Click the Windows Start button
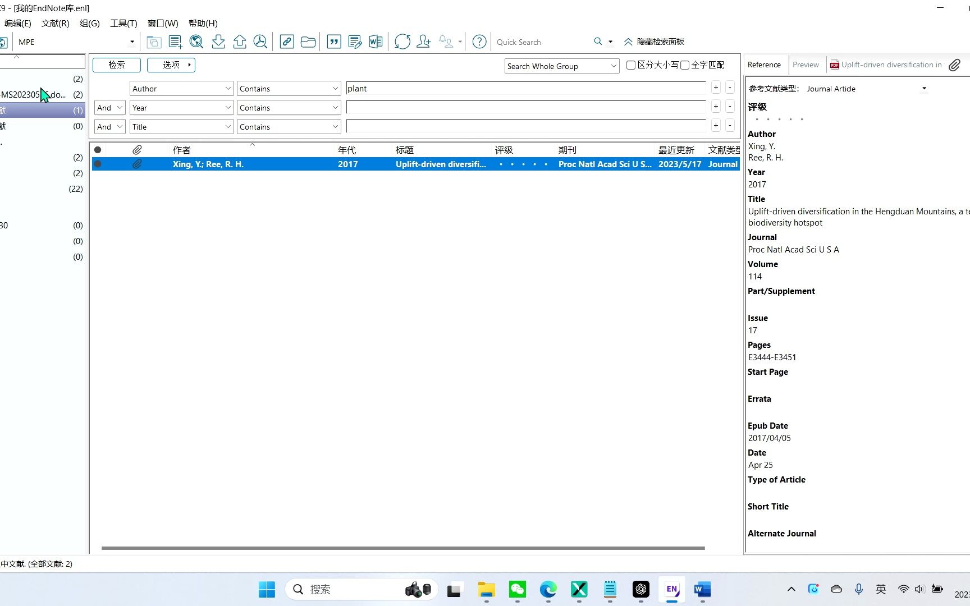The height and width of the screenshot is (606, 970). 267,589
